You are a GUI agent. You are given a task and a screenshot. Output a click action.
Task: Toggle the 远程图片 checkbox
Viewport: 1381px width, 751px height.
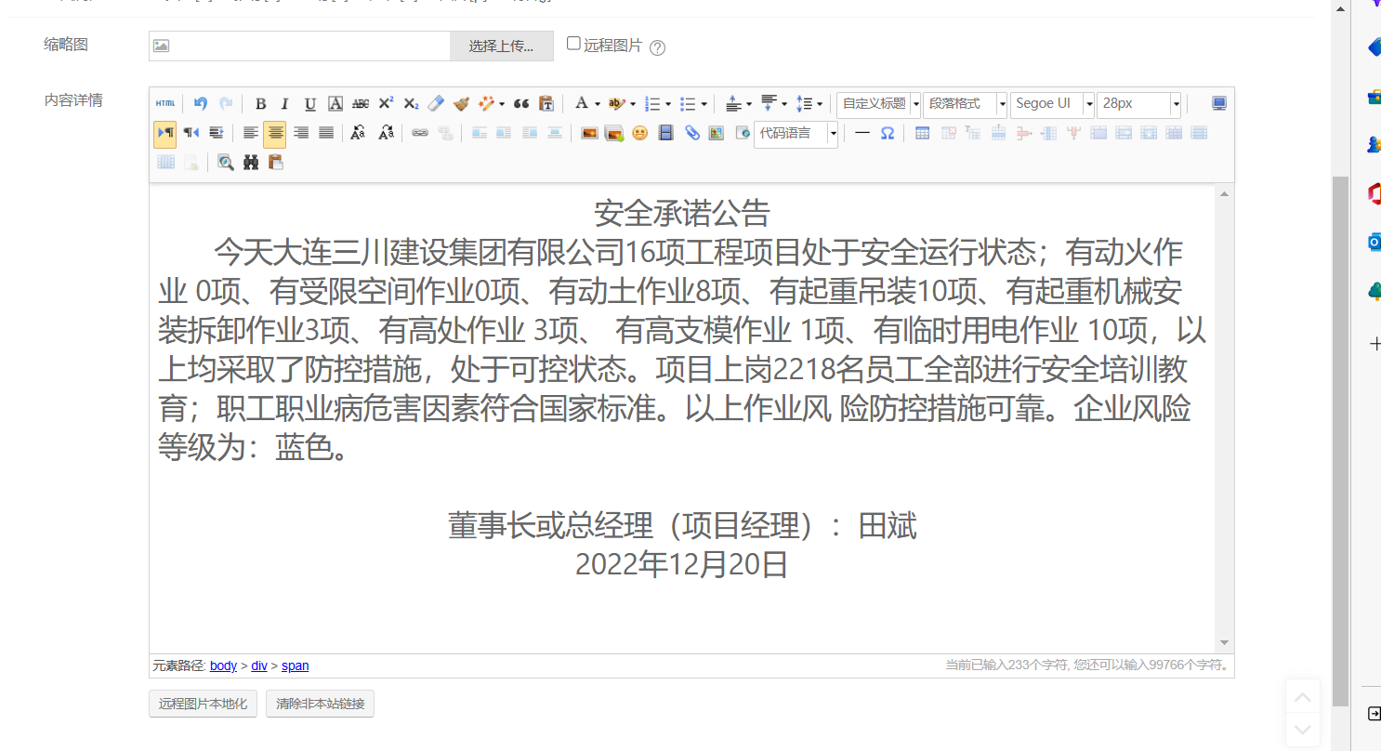pos(573,44)
